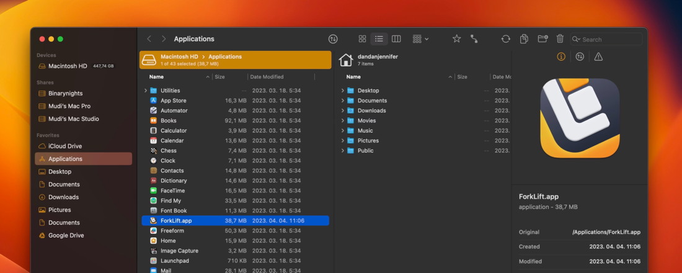The image size is (682, 273).
Task: Select the Info tab in inspector
Action: 561,56
